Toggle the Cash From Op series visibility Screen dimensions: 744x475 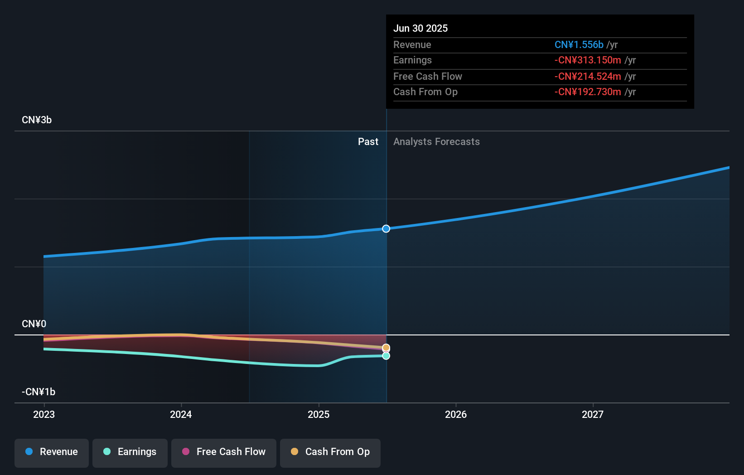(x=330, y=452)
